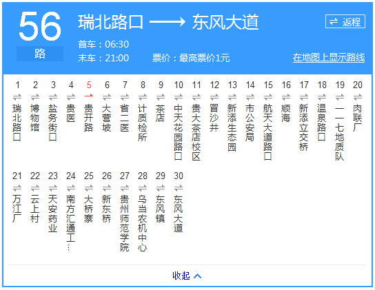Select stop 航天大道路口
Screen dimensions: 375x290
pos(268,132)
